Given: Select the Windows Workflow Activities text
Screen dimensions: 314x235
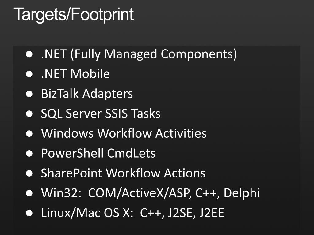Looking at the screenshot, I should click(x=124, y=133).
